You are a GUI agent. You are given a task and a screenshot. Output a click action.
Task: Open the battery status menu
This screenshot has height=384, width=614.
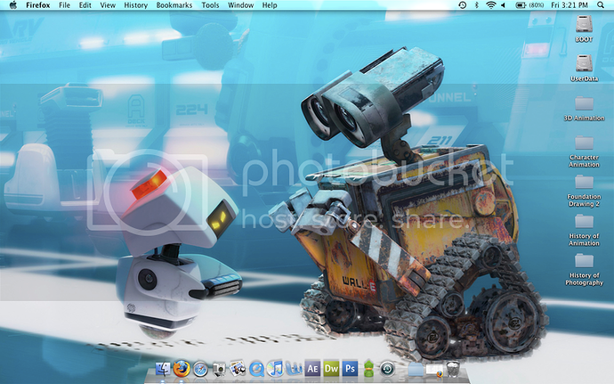point(521,5)
